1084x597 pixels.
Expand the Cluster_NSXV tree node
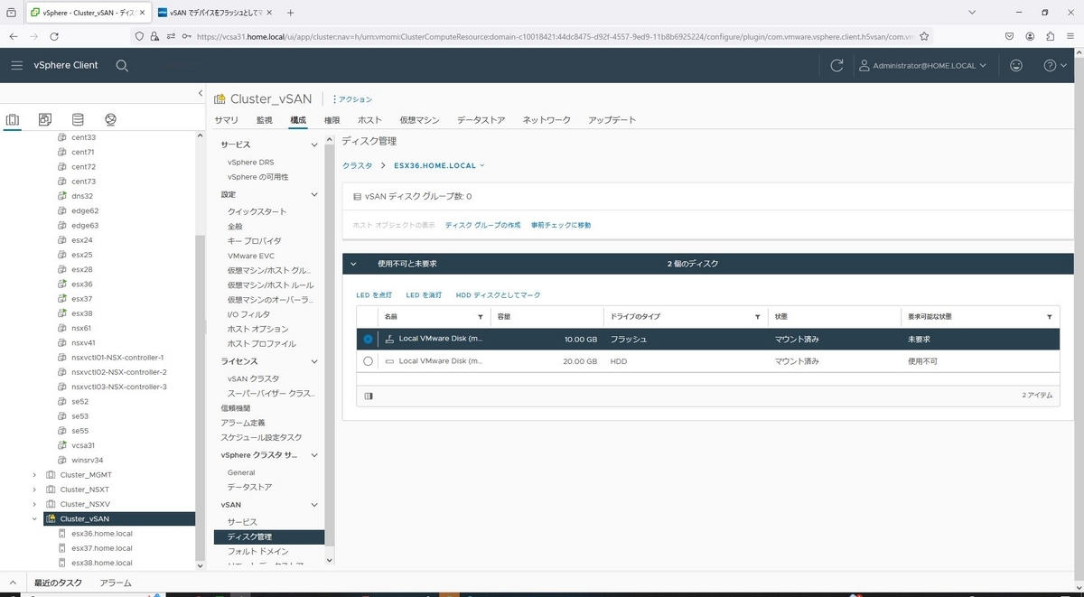(34, 504)
